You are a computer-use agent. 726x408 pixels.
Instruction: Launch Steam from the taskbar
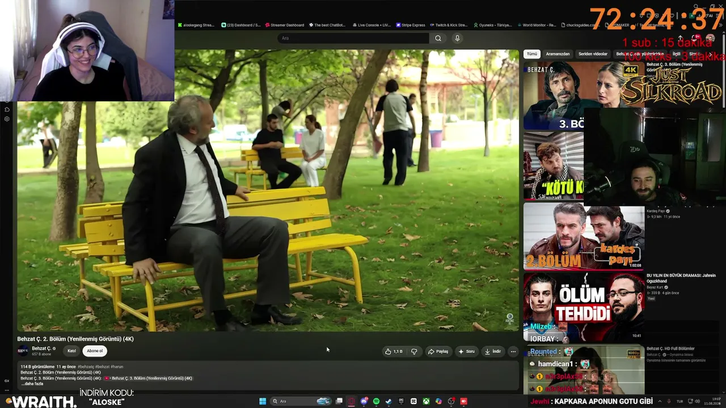coord(389,401)
